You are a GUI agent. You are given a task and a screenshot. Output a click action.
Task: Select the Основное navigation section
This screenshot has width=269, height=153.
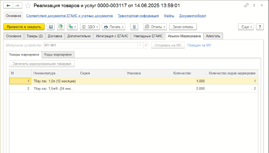pyautogui.click(x=13, y=16)
